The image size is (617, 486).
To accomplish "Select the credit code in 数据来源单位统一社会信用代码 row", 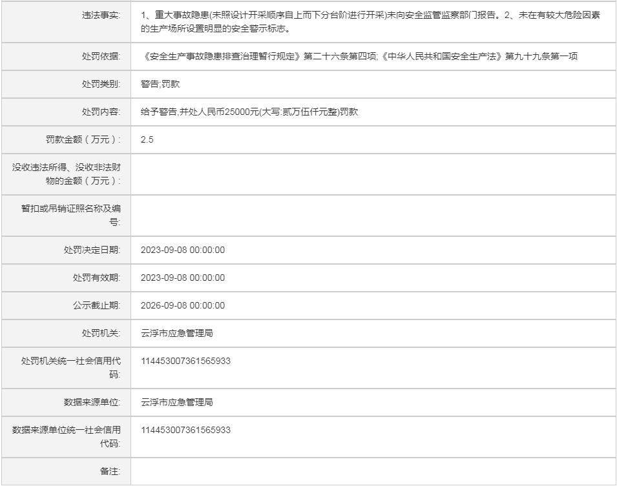I will click(185, 430).
